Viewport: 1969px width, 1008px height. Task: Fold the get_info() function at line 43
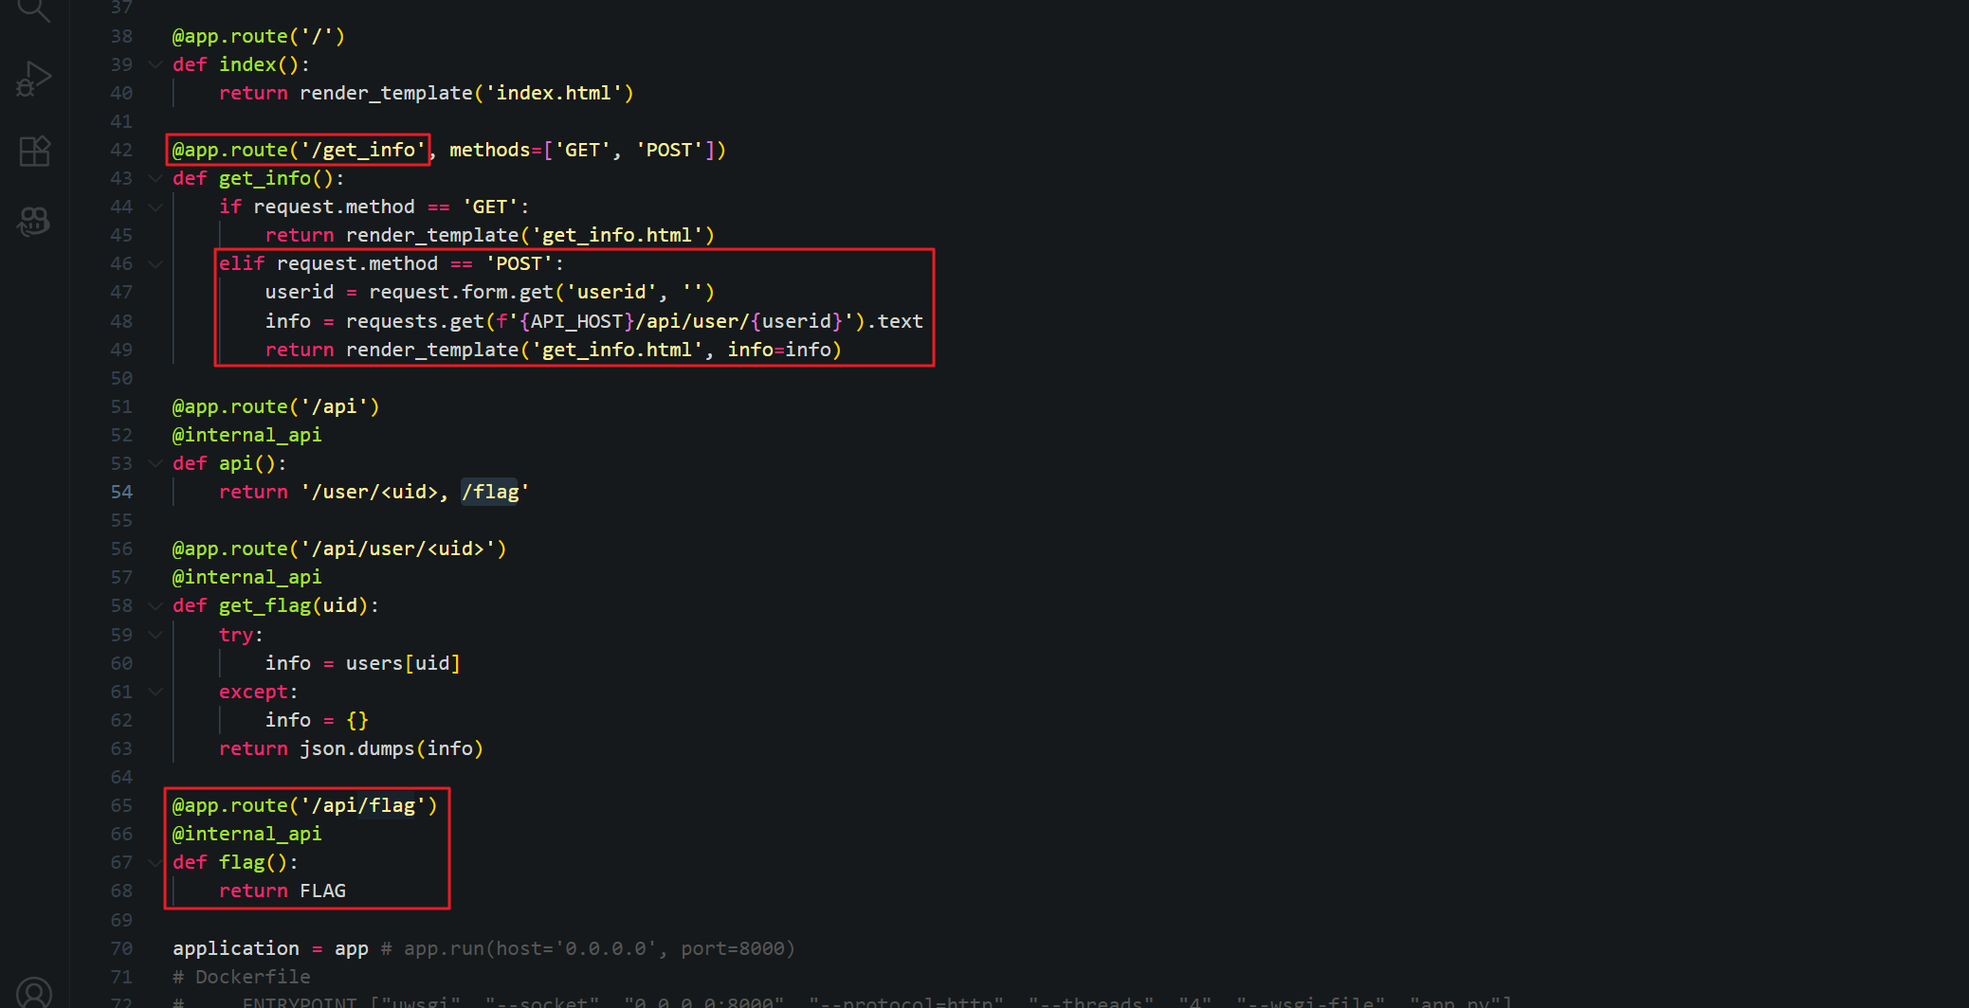coord(155,178)
